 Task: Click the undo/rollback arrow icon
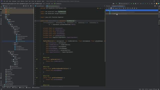click(x=152, y=3)
